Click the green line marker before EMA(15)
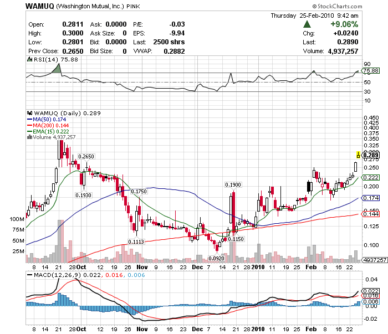 (29, 131)
